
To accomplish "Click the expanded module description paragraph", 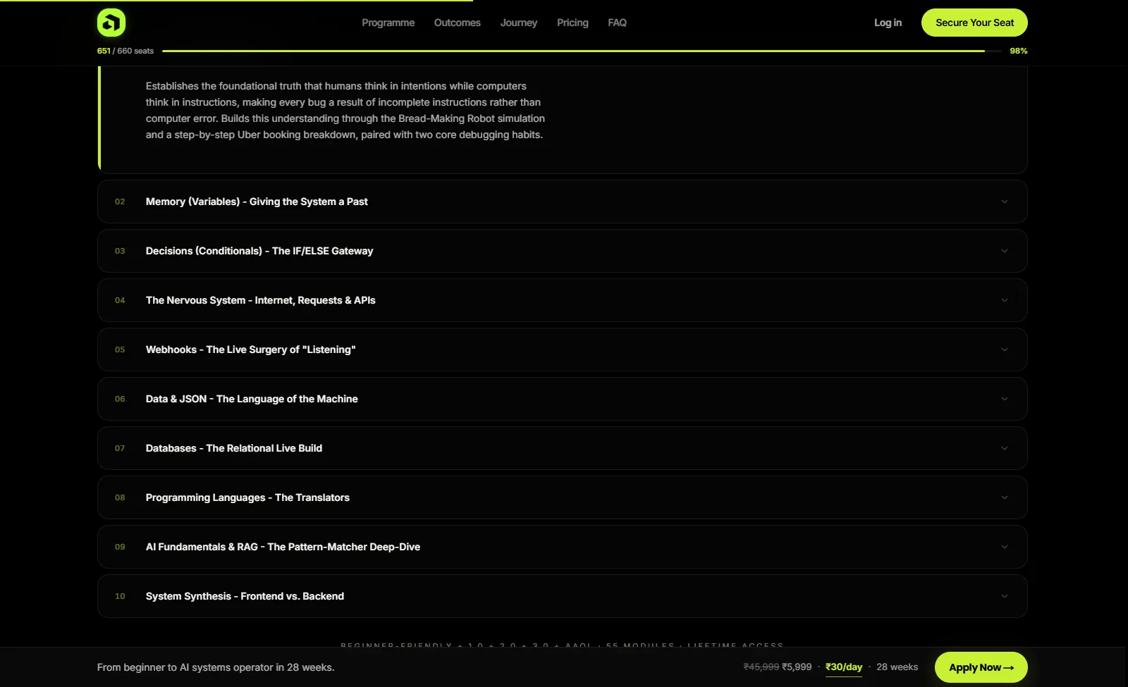I will [345, 110].
